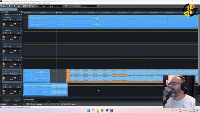This screenshot has width=200, height=113.
Task: Expand track 2 LOCUCAO header arrow
Action: [22, 31]
